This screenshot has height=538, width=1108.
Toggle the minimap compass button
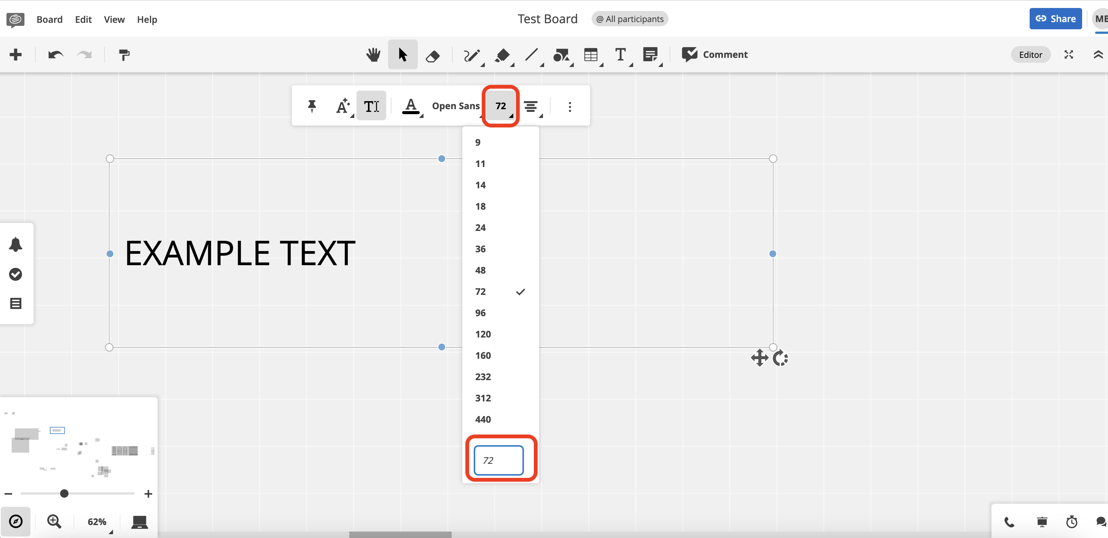(16, 521)
